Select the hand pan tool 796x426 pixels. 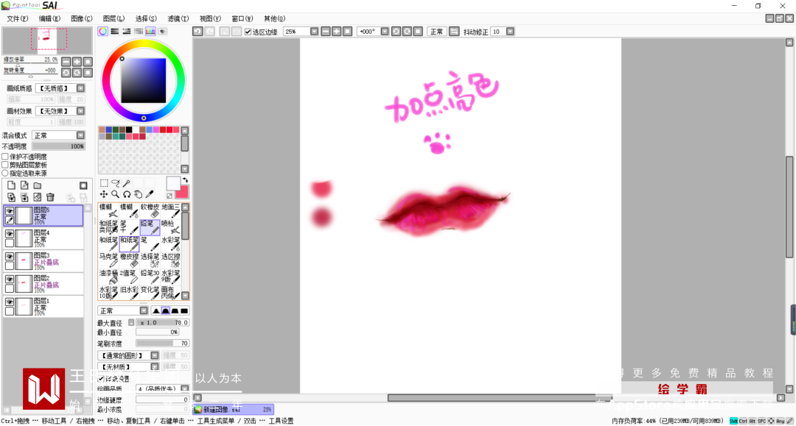[x=138, y=194]
